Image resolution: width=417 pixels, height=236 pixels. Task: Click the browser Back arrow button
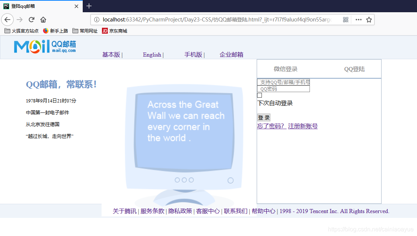pyautogui.click(x=7, y=20)
